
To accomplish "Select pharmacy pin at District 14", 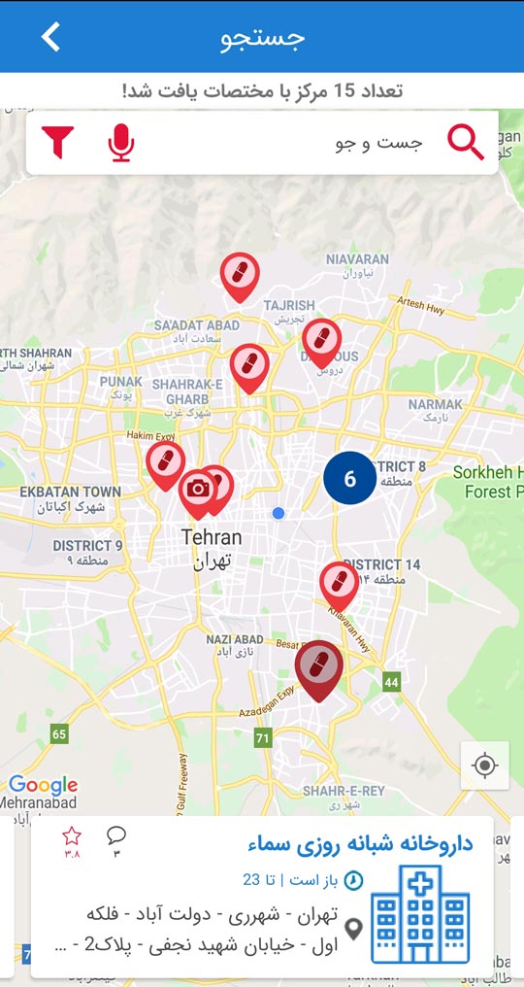I will coord(339,586).
